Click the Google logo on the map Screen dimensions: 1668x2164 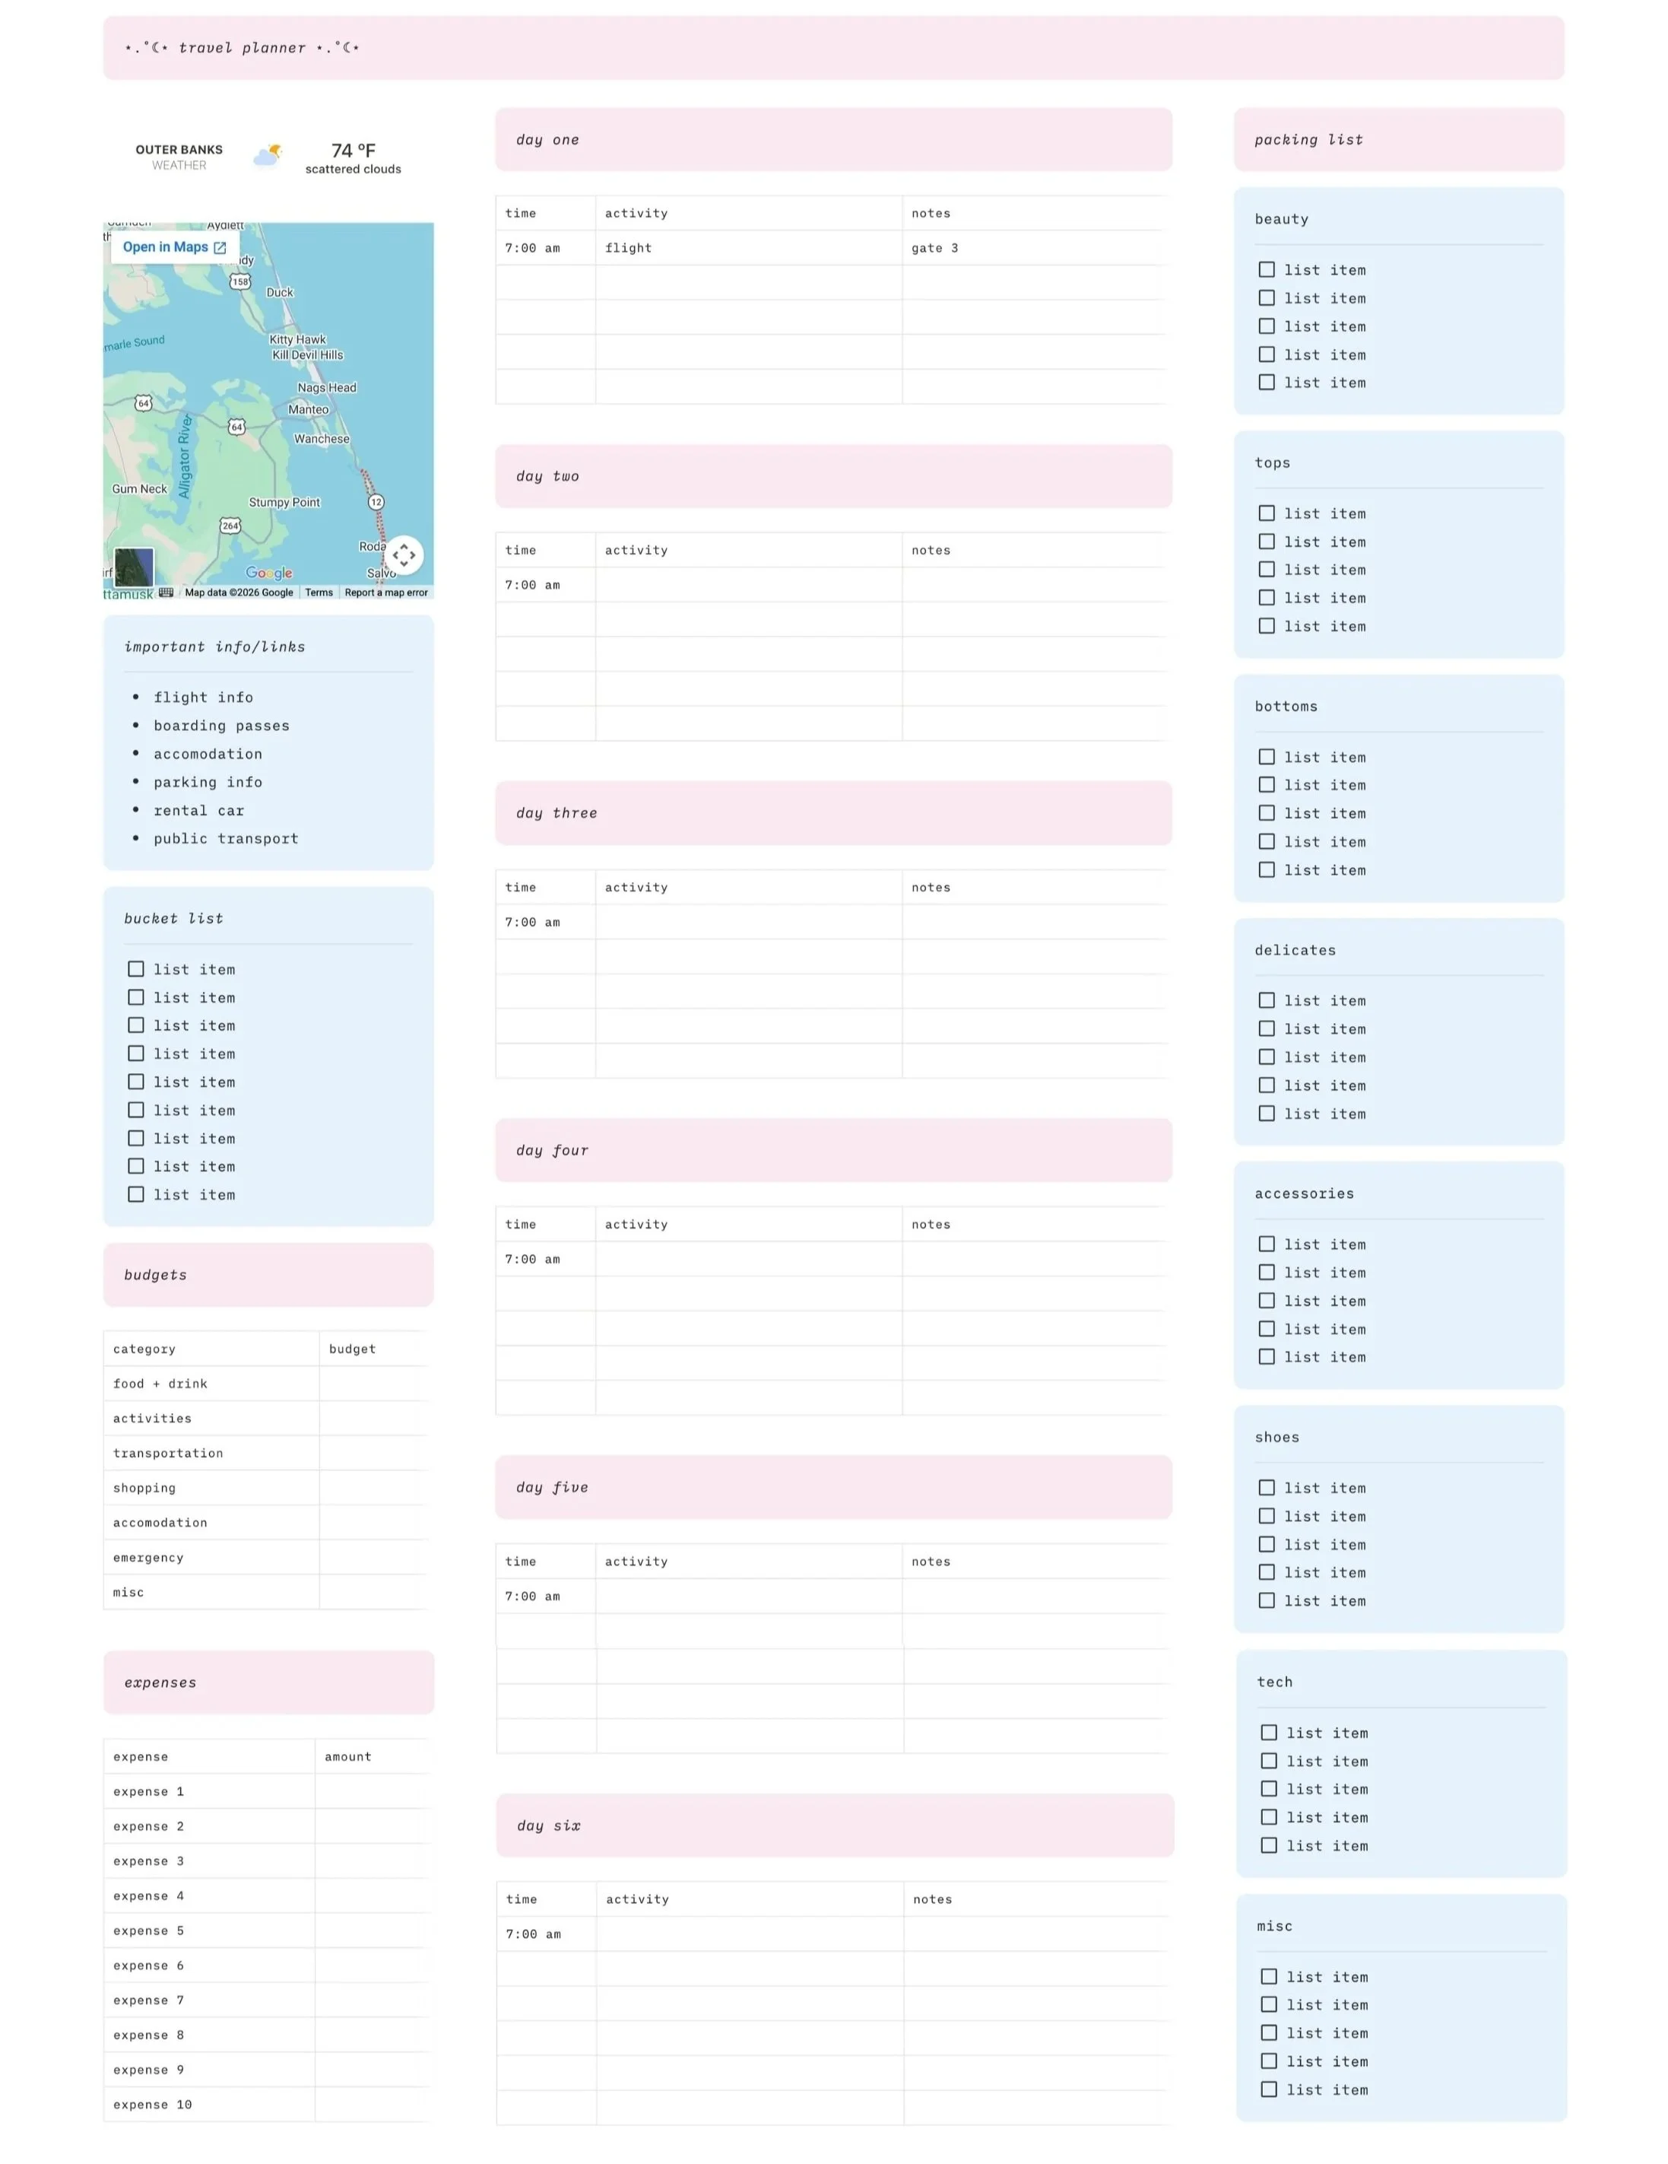(x=269, y=573)
